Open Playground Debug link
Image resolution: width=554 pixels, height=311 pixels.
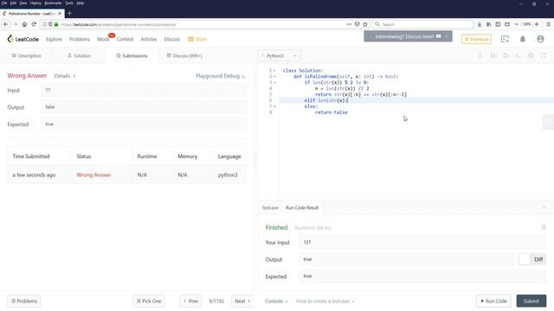(x=220, y=76)
